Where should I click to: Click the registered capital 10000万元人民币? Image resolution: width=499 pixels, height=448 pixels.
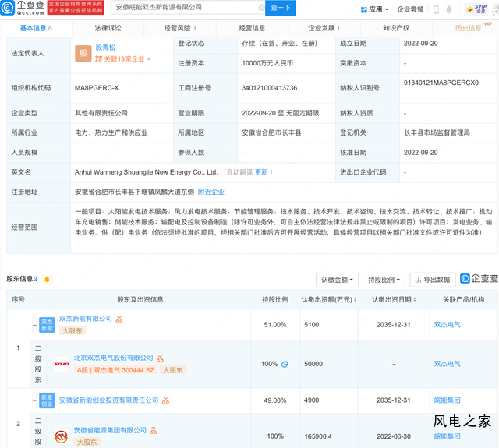point(267,63)
